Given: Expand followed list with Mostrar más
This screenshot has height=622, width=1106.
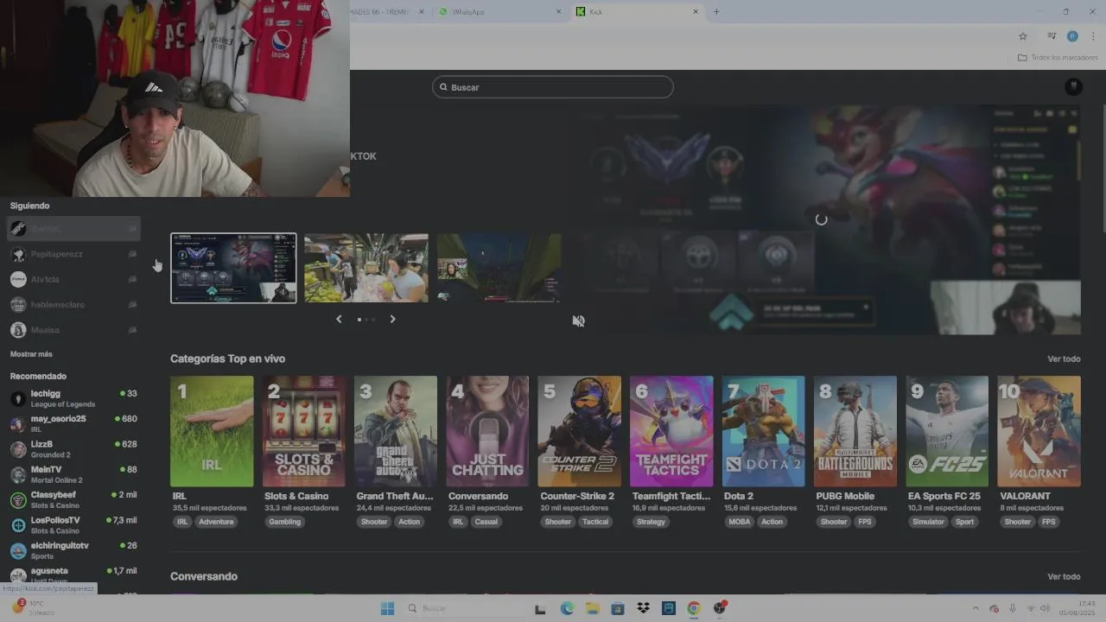Looking at the screenshot, I should point(31,354).
